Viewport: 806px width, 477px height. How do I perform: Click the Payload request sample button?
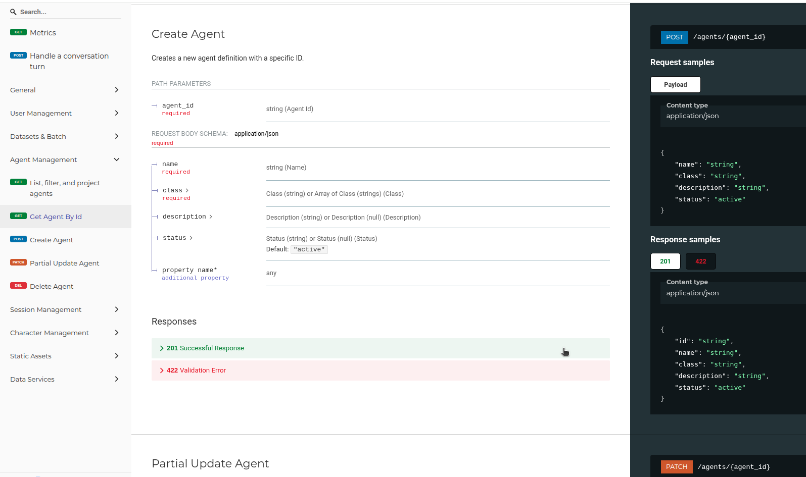[x=675, y=84]
